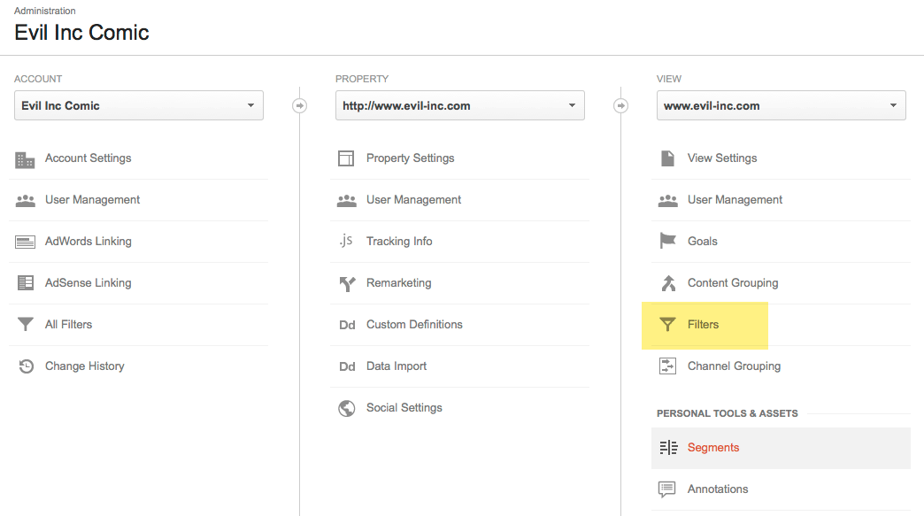Open Content Grouping in View column
Image resolution: width=924 pixels, height=516 pixels.
point(732,283)
